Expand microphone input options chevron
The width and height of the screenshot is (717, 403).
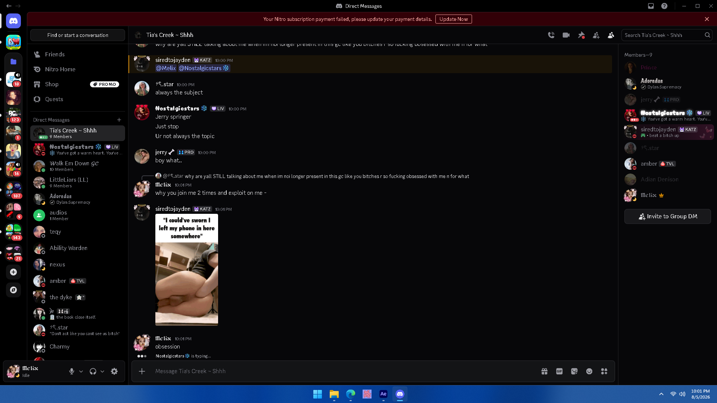(x=81, y=371)
